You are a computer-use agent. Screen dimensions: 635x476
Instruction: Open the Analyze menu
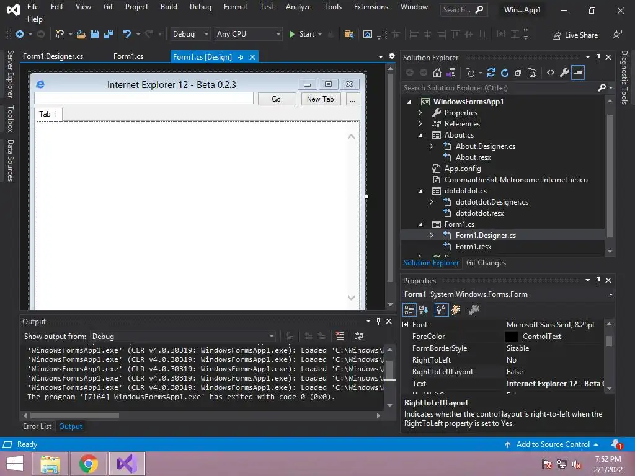click(298, 7)
